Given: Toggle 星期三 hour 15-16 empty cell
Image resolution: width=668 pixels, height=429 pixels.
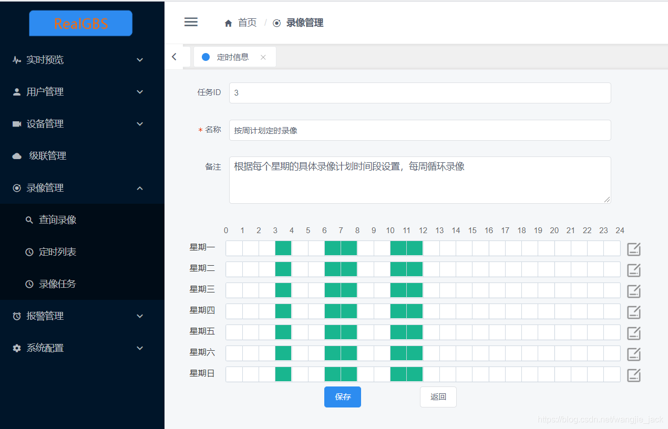Looking at the screenshot, I should coord(480,290).
